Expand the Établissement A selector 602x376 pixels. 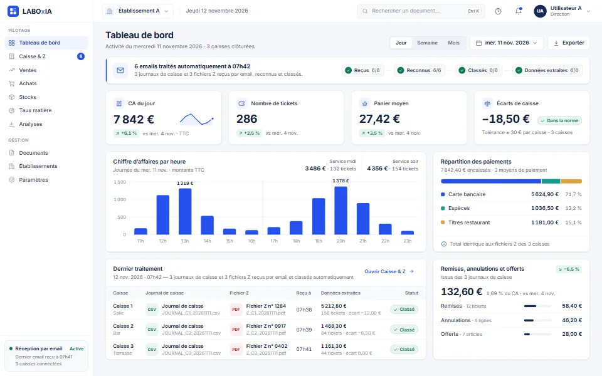tap(137, 11)
